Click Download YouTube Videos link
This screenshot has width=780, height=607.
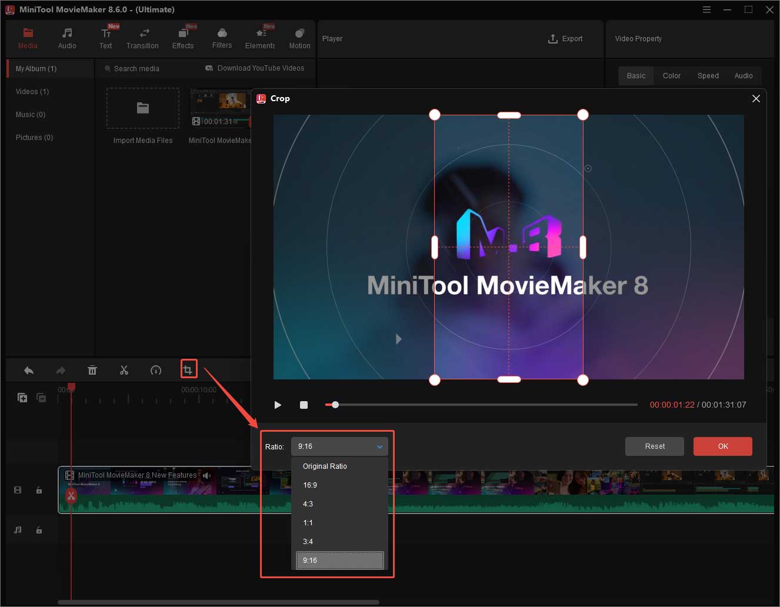click(x=255, y=68)
